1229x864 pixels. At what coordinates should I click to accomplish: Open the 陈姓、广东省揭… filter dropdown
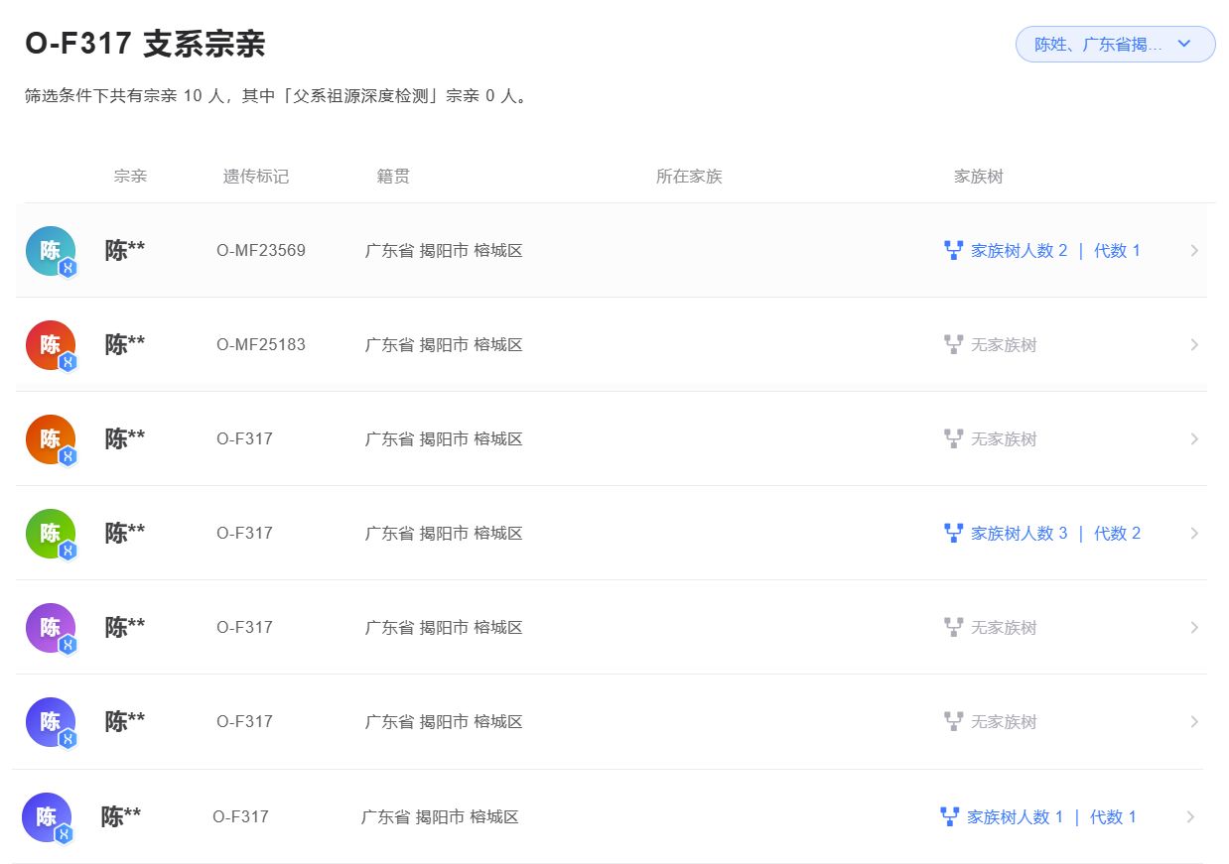point(1115,44)
